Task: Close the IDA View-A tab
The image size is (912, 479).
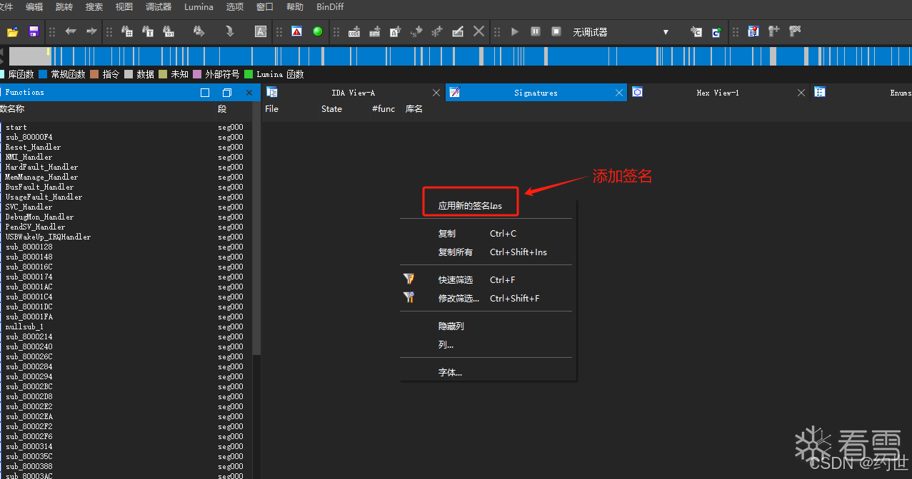Action: 436,93
